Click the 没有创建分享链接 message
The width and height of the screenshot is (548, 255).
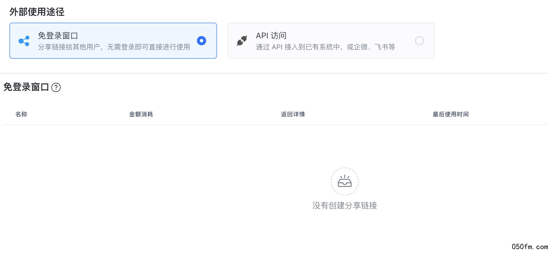click(345, 205)
